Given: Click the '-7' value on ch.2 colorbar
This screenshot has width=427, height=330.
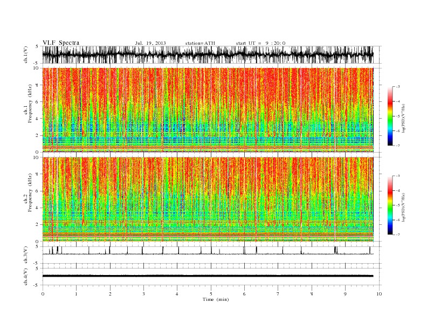Looking at the screenshot, I should (x=398, y=235).
